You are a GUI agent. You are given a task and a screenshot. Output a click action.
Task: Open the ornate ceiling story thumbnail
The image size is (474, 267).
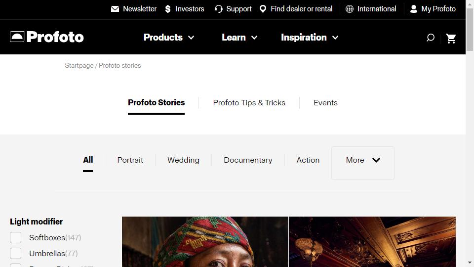tap(372, 242)
